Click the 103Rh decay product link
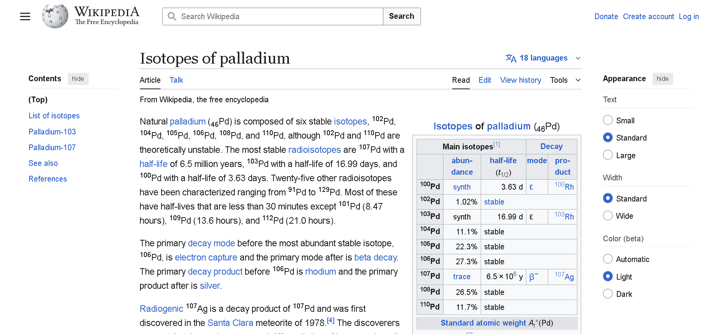 (564, 216)
